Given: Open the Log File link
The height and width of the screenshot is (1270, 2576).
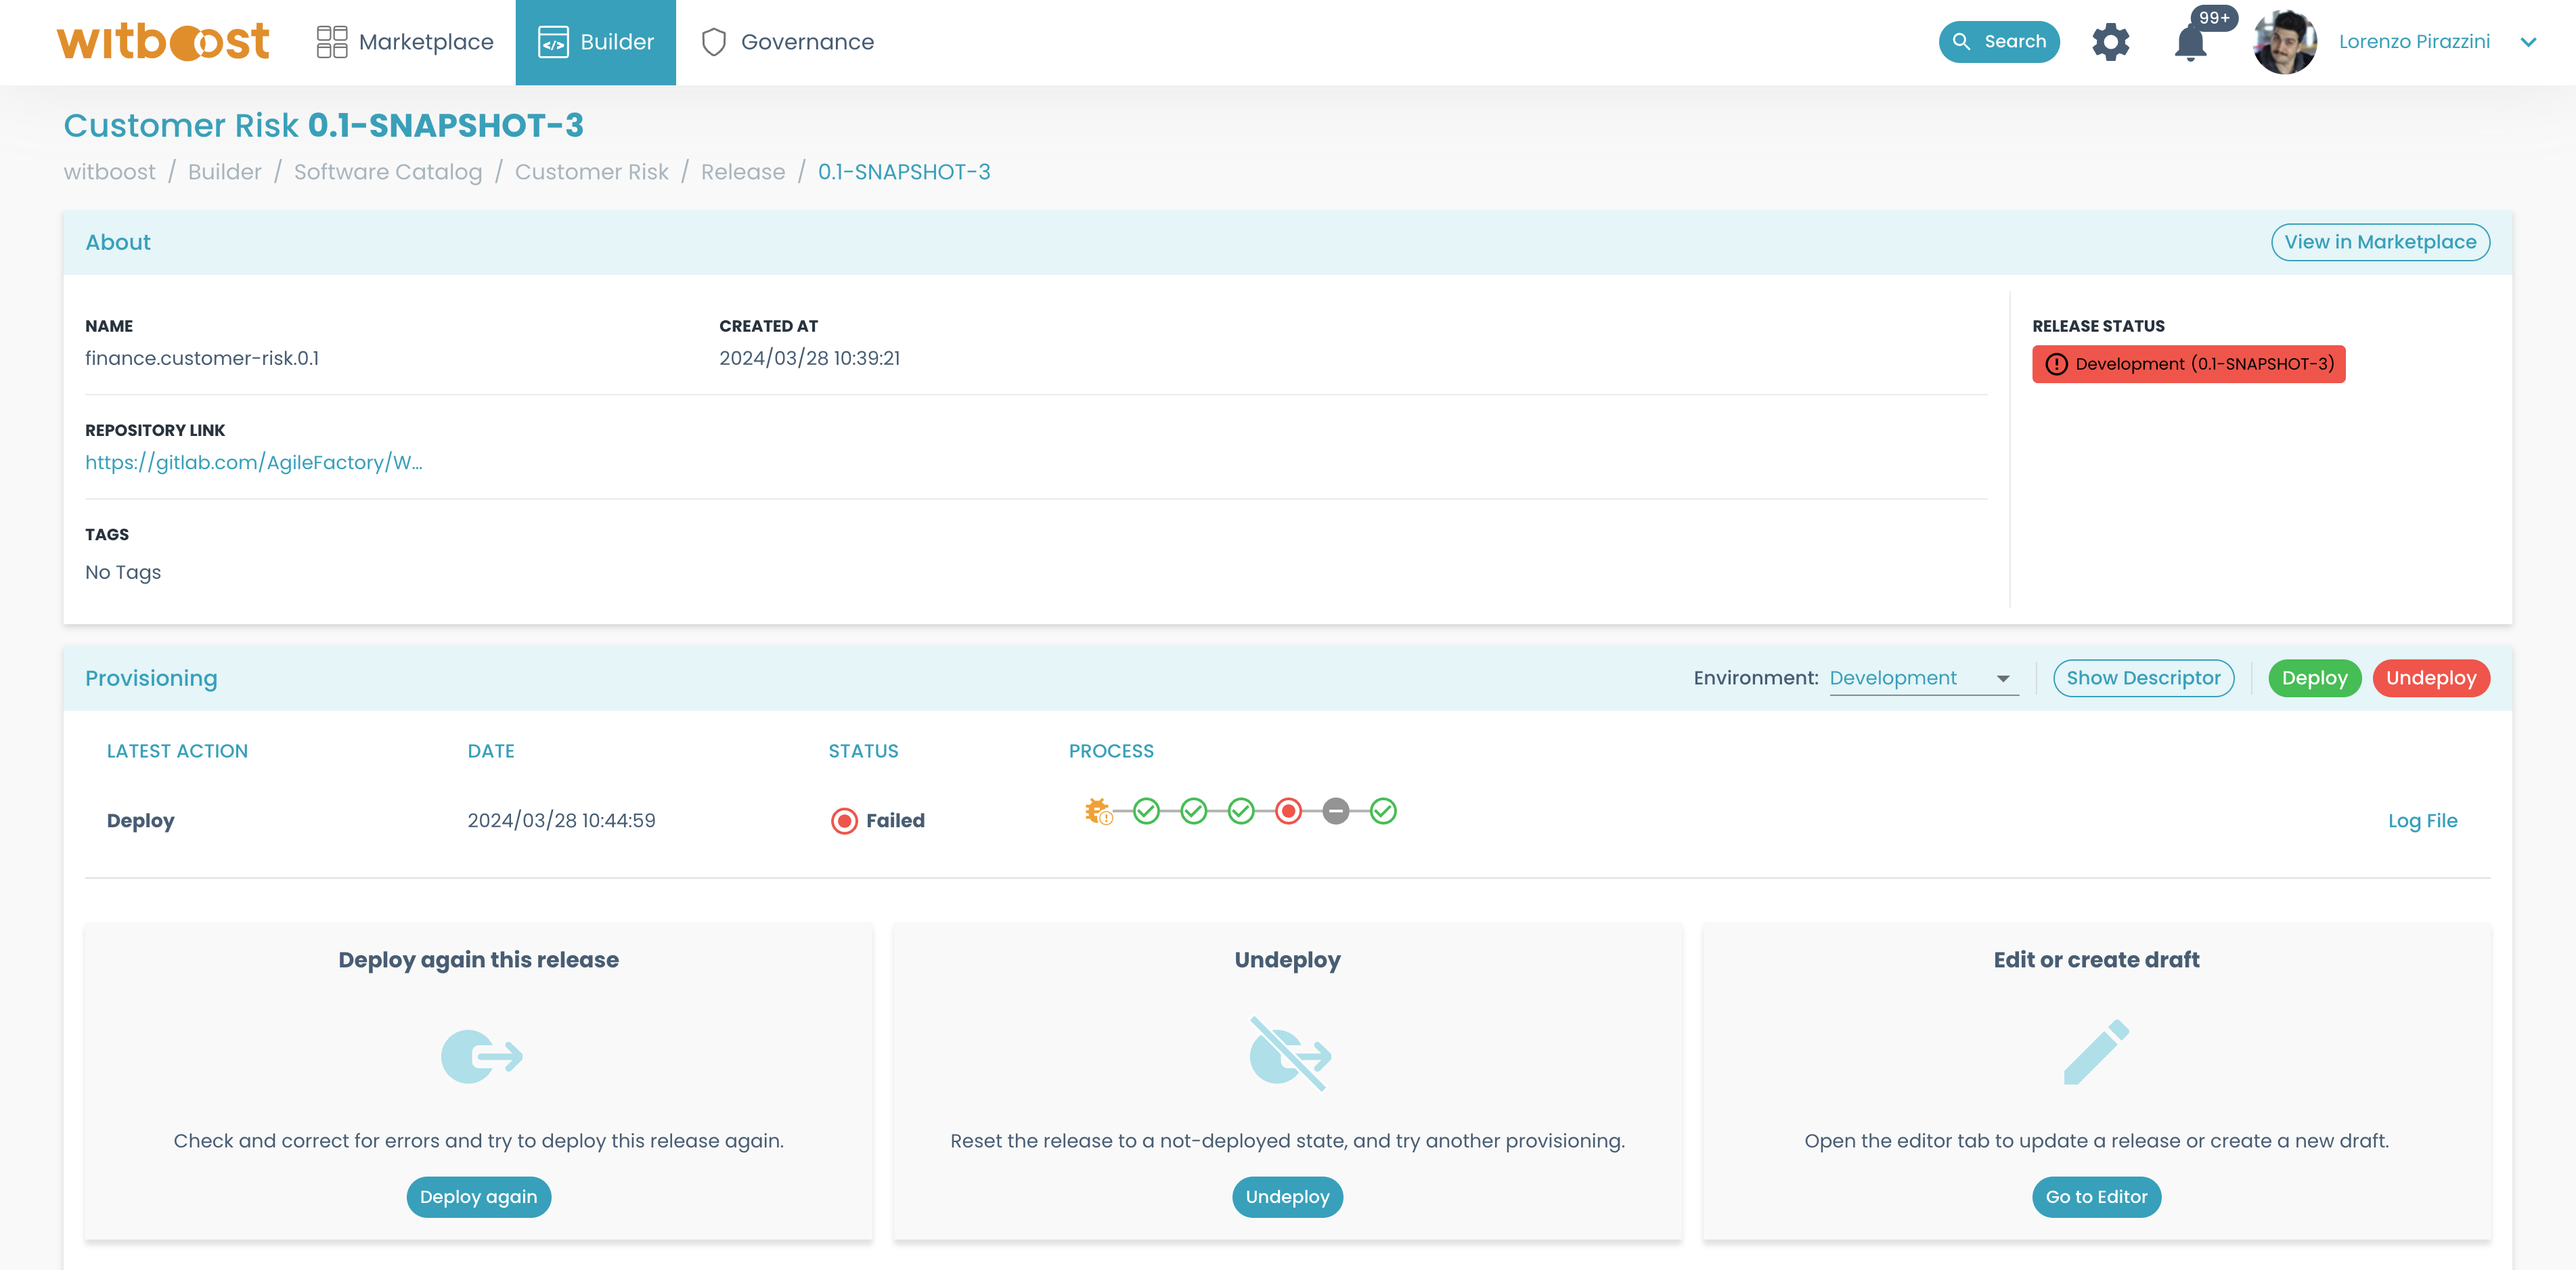Looking at the screenshot, I should tap(2422, 821).
